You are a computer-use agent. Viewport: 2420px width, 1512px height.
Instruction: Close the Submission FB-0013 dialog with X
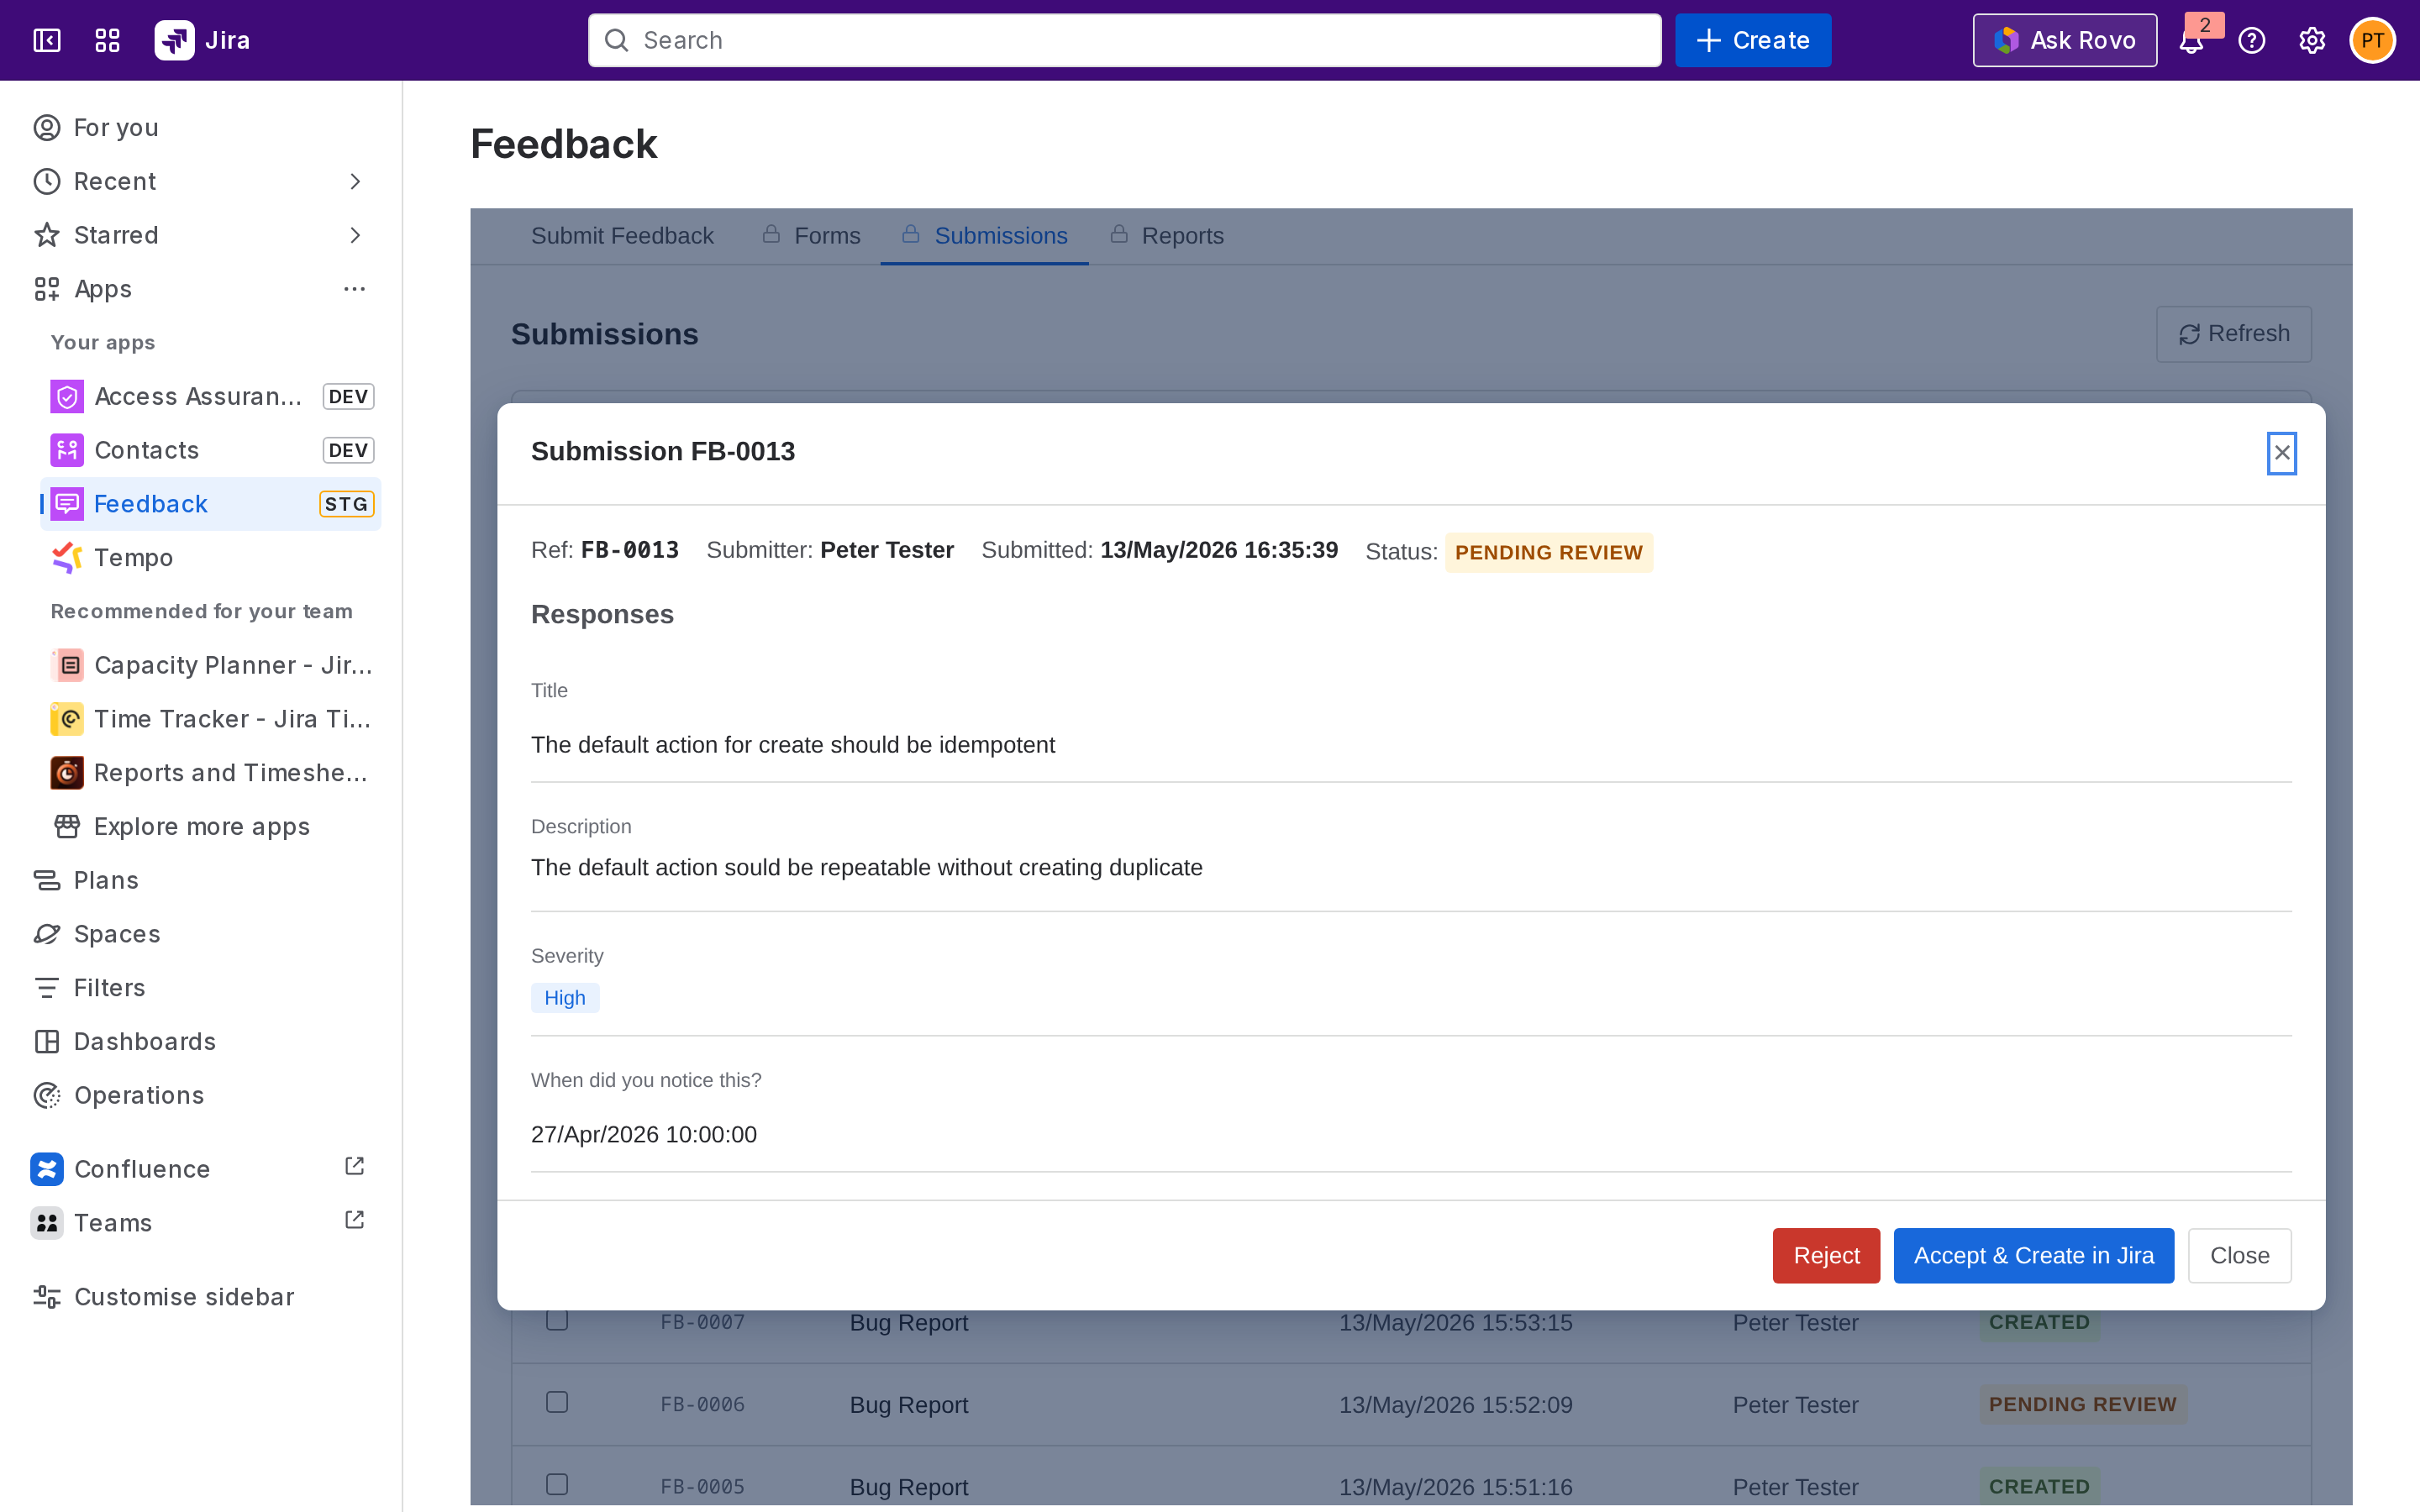2281,453
